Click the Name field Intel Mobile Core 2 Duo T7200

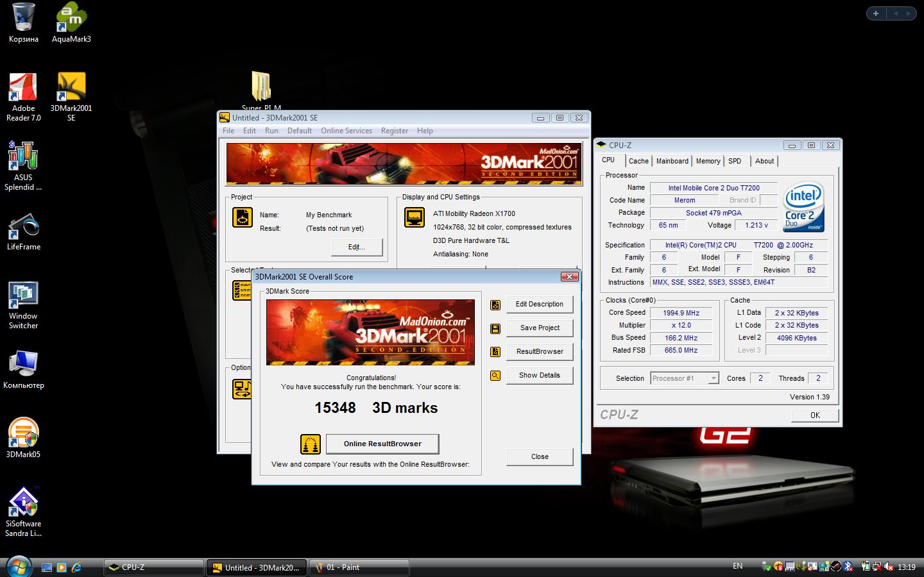714,188
